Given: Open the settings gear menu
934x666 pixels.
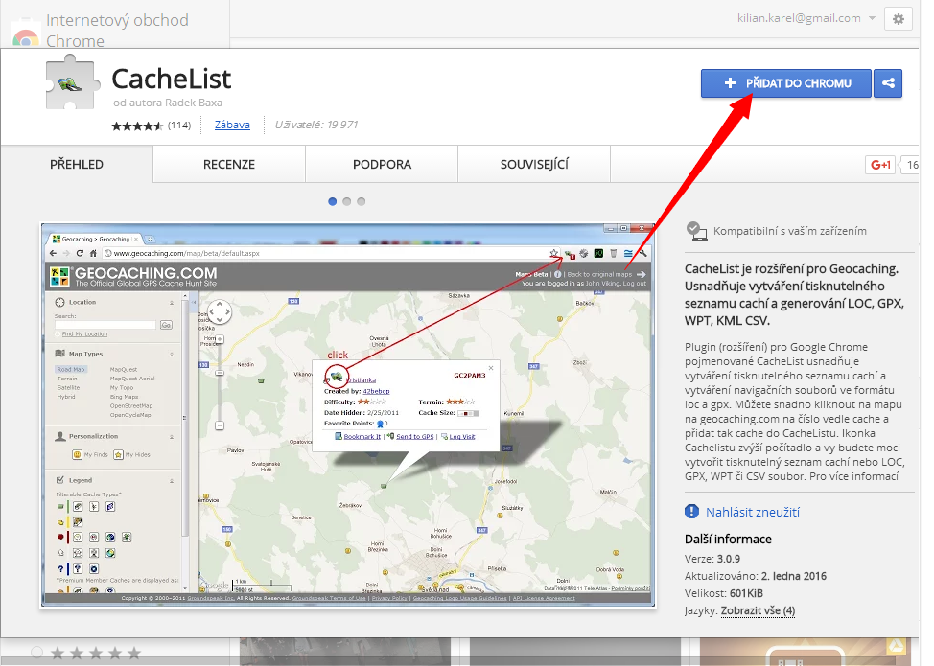Looking at the screenshot, I should pyautogui.click(x=899, y=19).
